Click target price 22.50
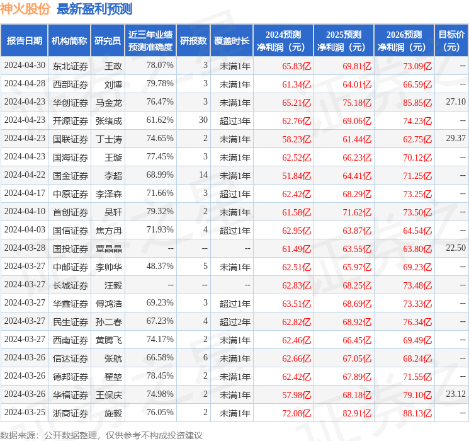The height and width of the screenshot is (441, 469). click(456, 248)
